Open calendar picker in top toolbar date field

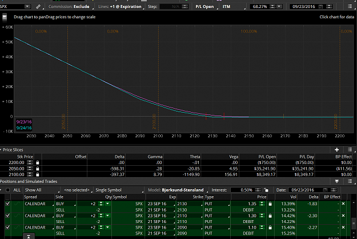point(321,7)
